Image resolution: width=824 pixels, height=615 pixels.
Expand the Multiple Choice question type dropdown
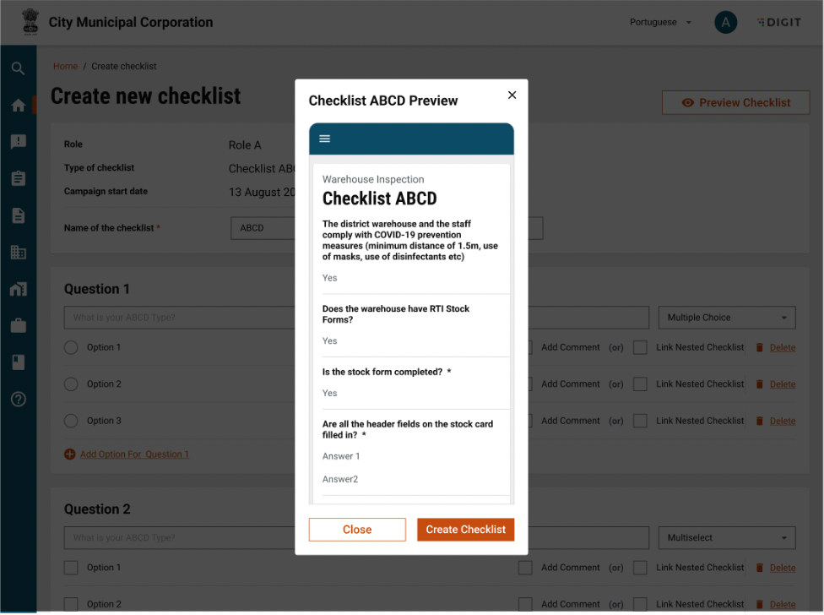pos(727,318)
